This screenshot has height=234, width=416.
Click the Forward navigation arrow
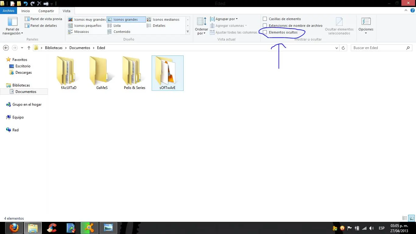14,48
